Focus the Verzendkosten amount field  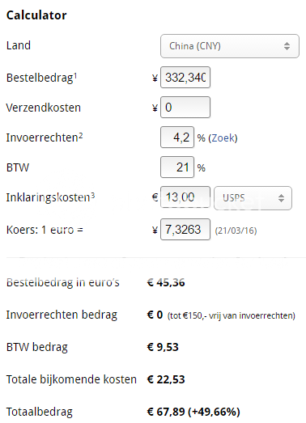click(x=185, y=107)
